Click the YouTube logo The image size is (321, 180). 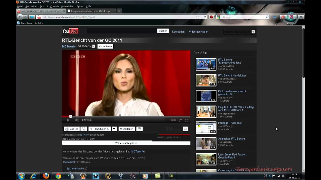click(70, 31)
